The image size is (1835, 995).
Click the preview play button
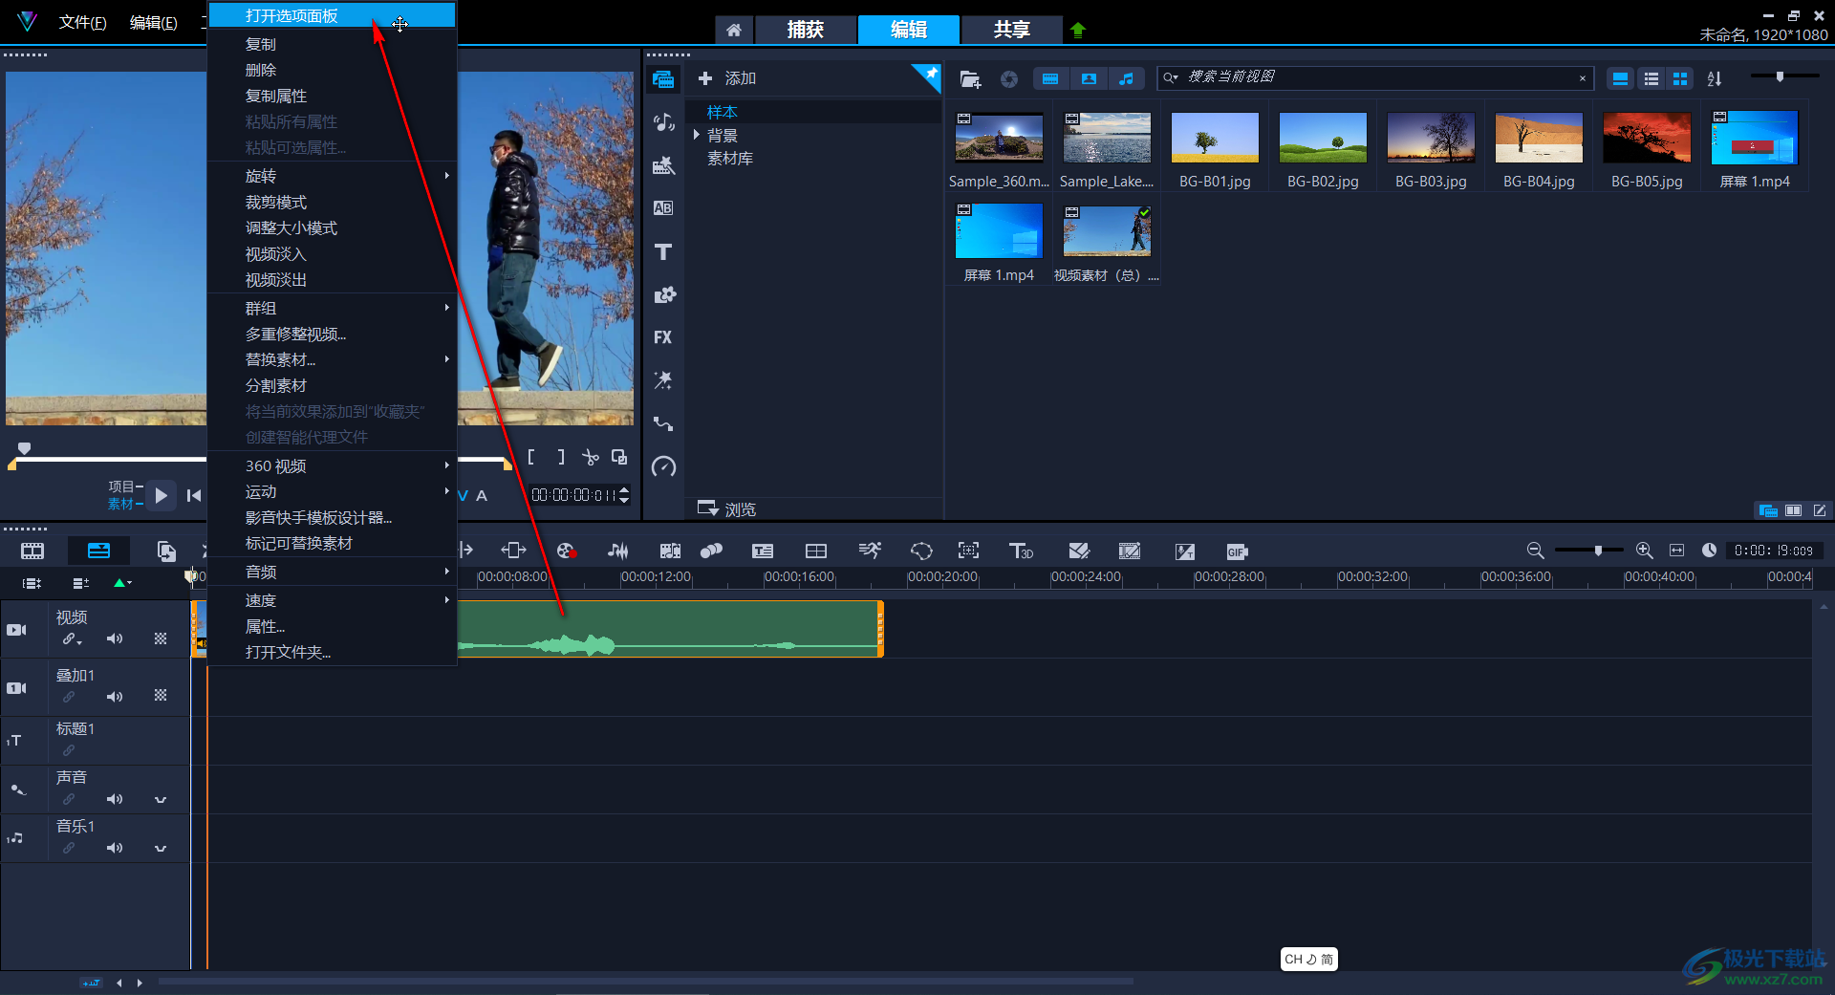click(x=161, y=495)
